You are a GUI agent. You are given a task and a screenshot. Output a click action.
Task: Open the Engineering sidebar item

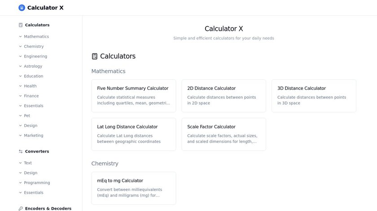(x=35, y=56)
